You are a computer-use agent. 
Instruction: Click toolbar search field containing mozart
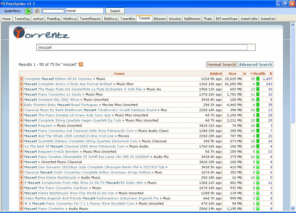pos(85,11)
